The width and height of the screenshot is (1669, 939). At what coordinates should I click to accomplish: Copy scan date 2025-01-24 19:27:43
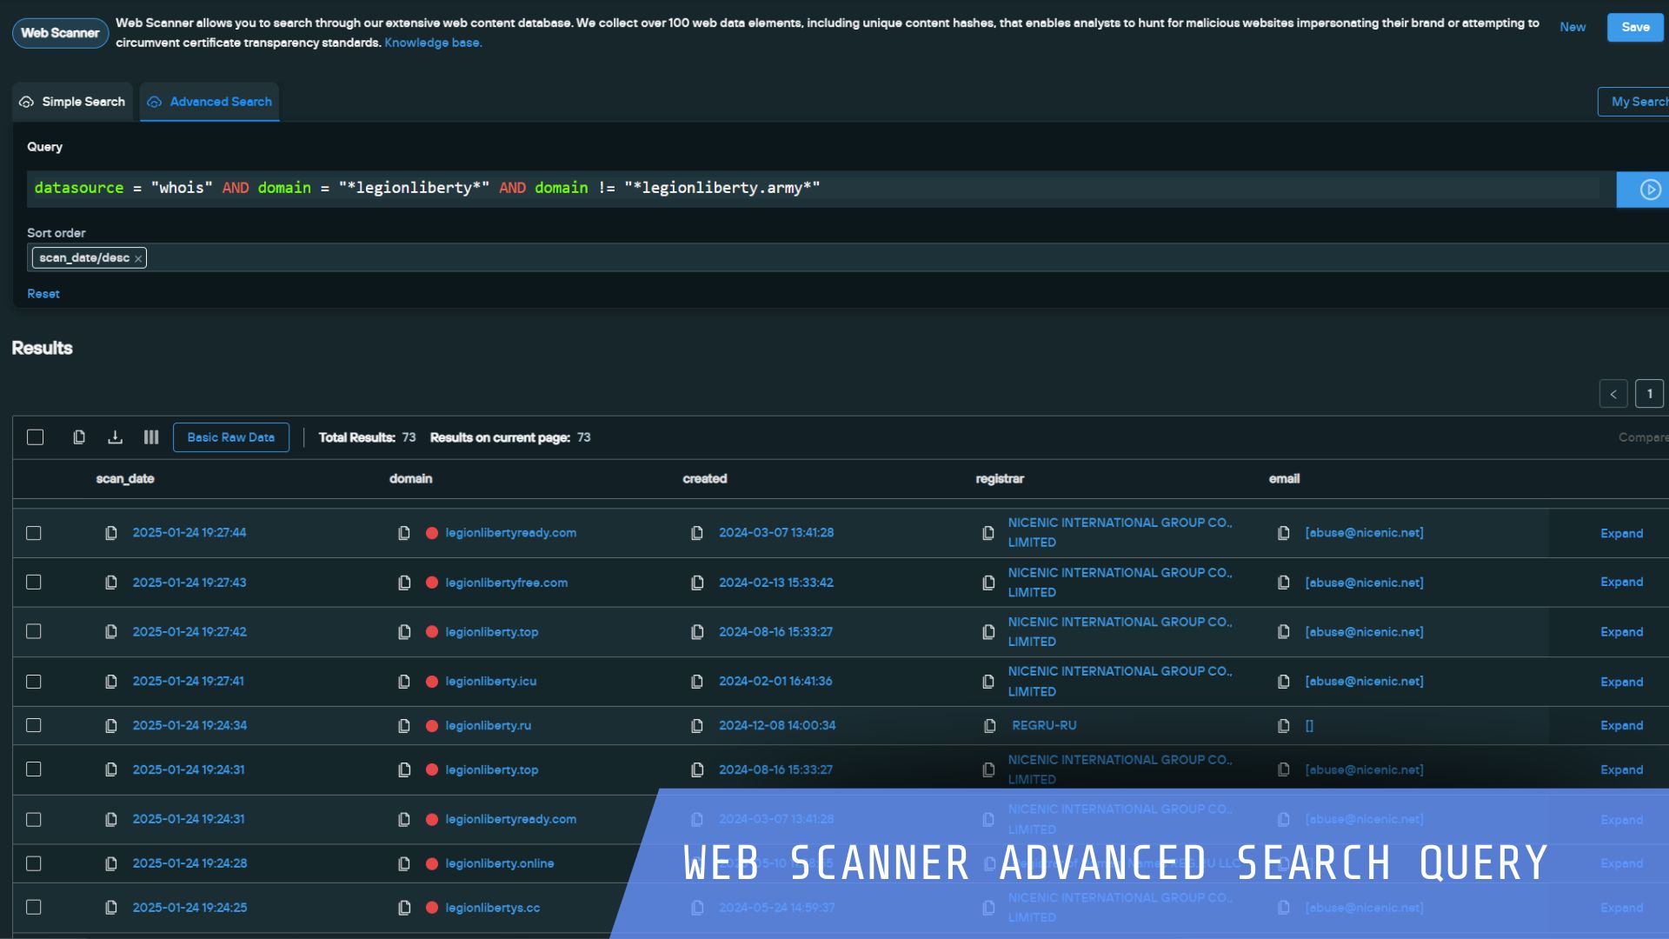pos(111,583)
